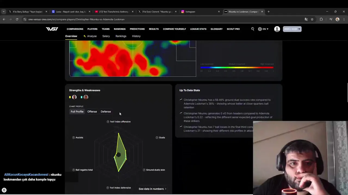Open a new browser tab
Image resolution: width=348 pixels, height=195 pixels.
(269, 12)
